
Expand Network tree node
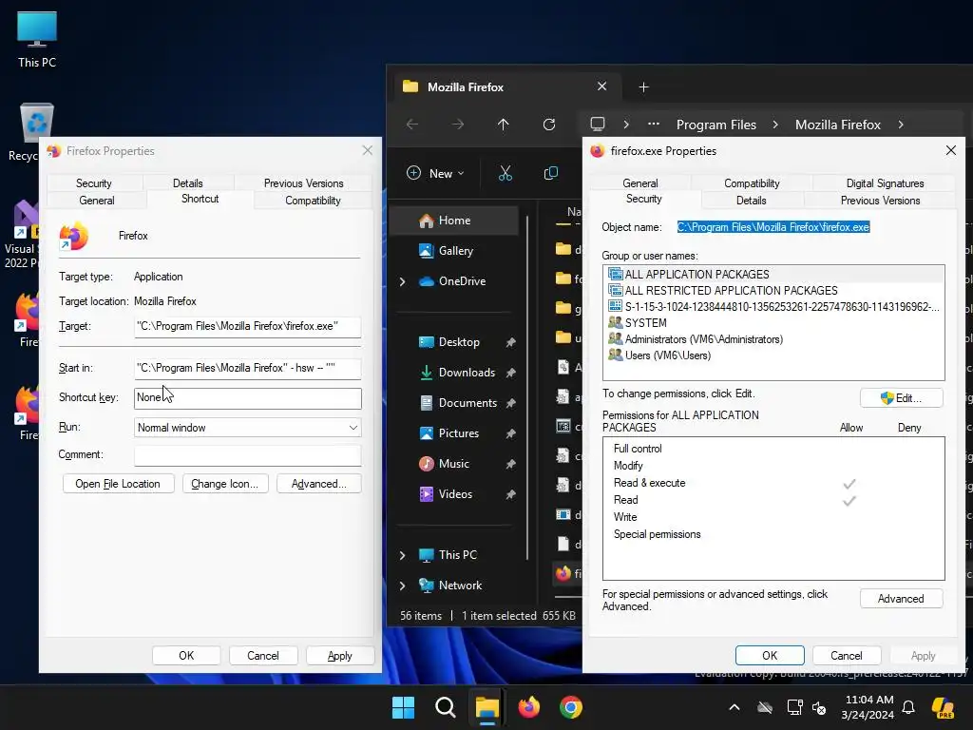(x=402, y=586)
